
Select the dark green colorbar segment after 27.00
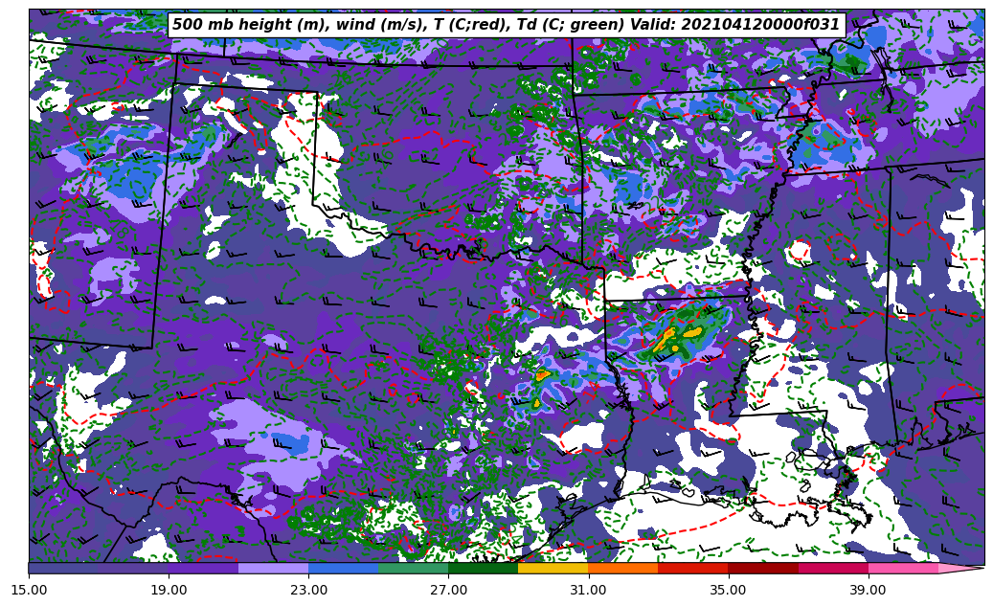[x=483, y=568]
